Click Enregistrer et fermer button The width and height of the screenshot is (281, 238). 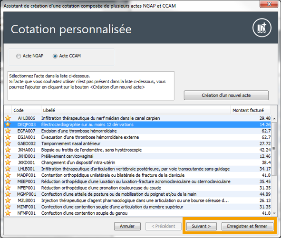[247, 226]
